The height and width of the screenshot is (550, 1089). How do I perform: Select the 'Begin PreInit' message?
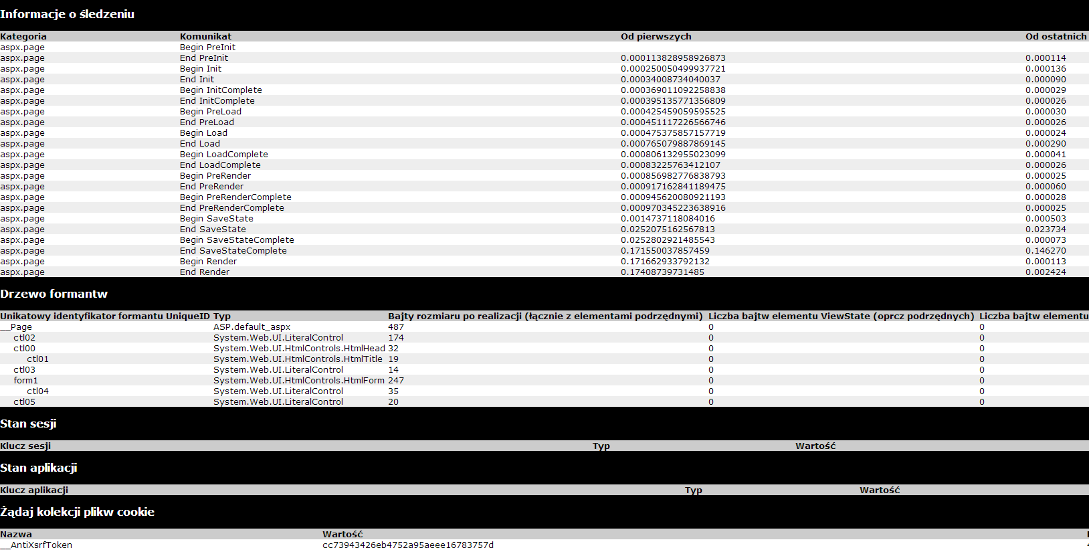tap(207, 48)
